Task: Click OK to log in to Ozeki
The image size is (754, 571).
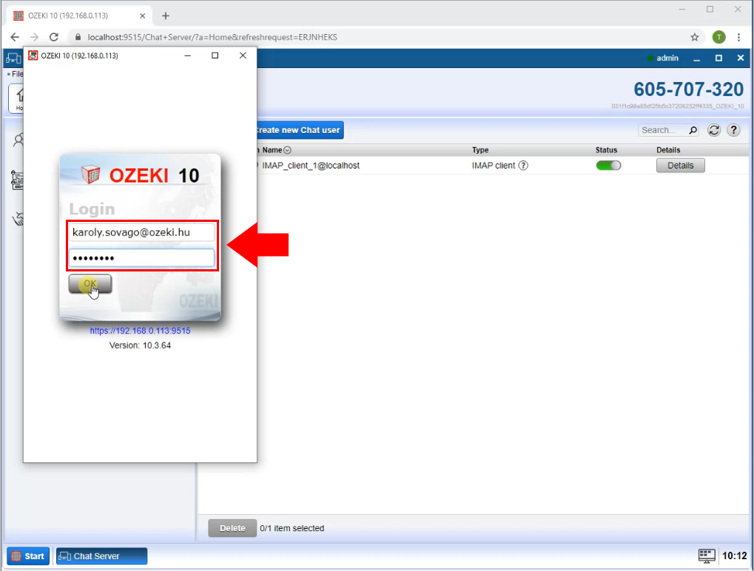Action: coord(90,284)
